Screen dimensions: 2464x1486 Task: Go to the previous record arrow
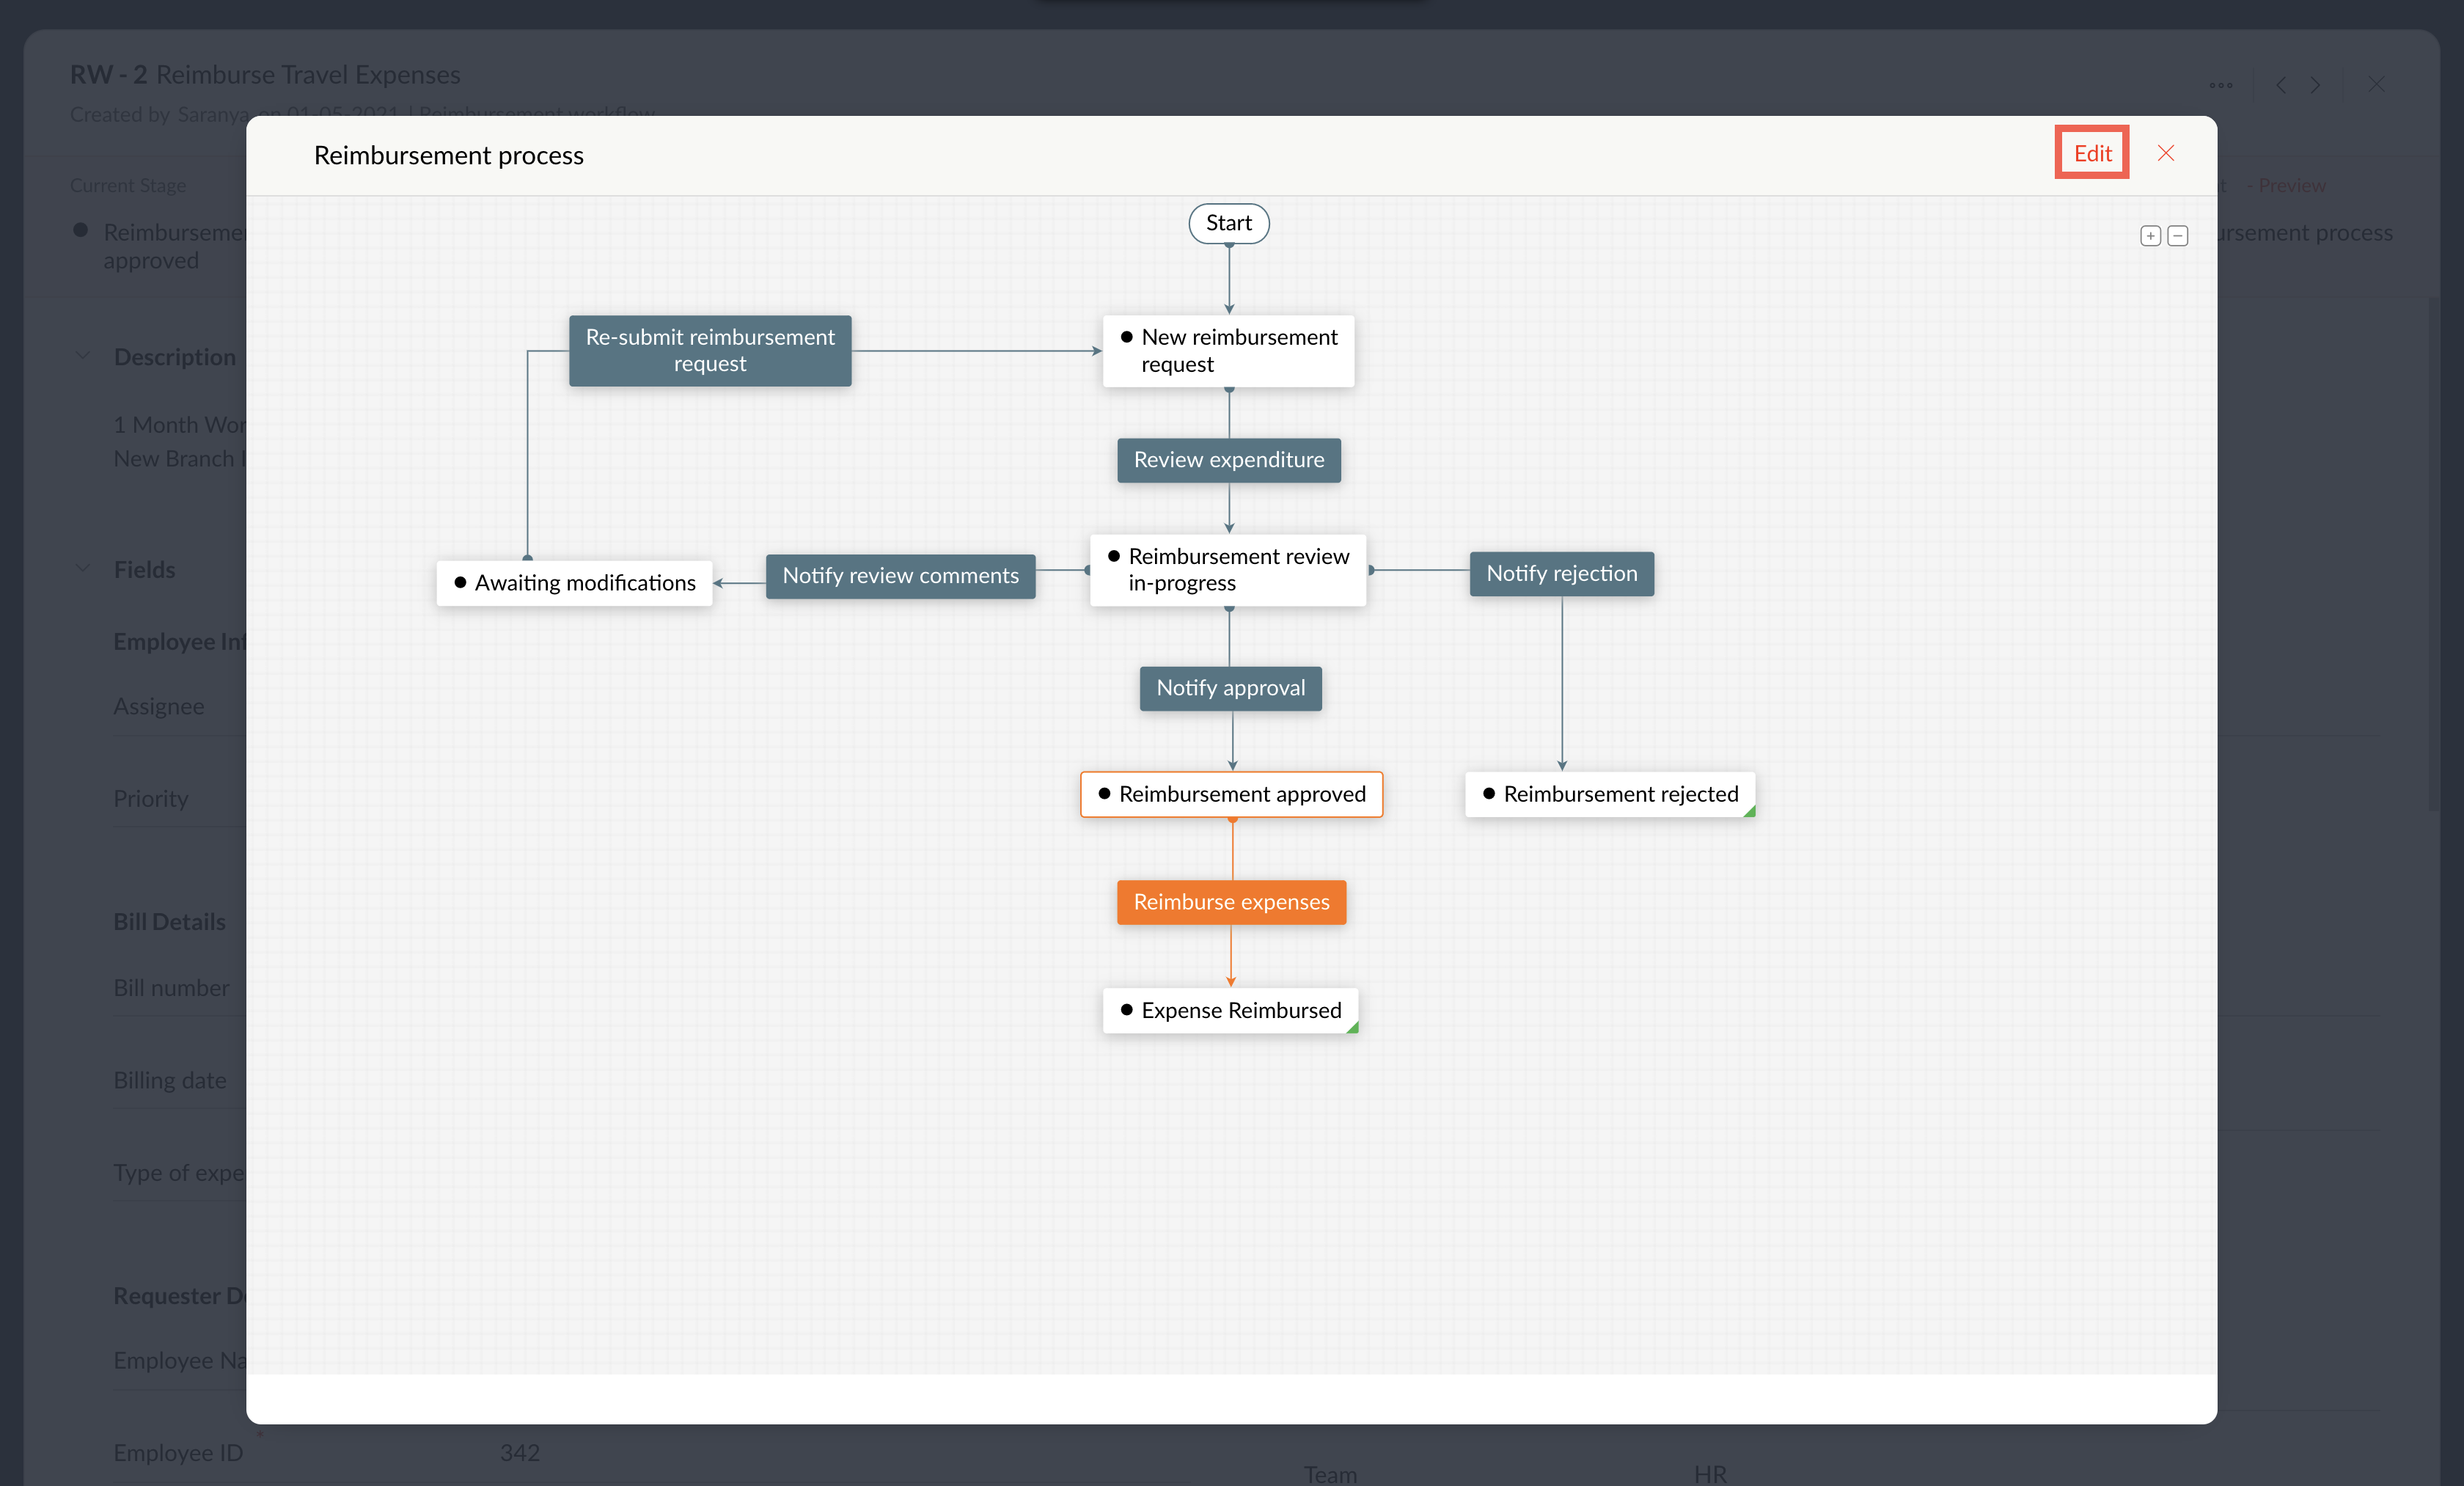(x=2281, y=85)
